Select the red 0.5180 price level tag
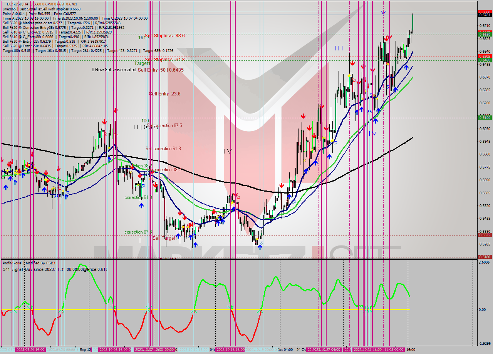 point(484,257)
